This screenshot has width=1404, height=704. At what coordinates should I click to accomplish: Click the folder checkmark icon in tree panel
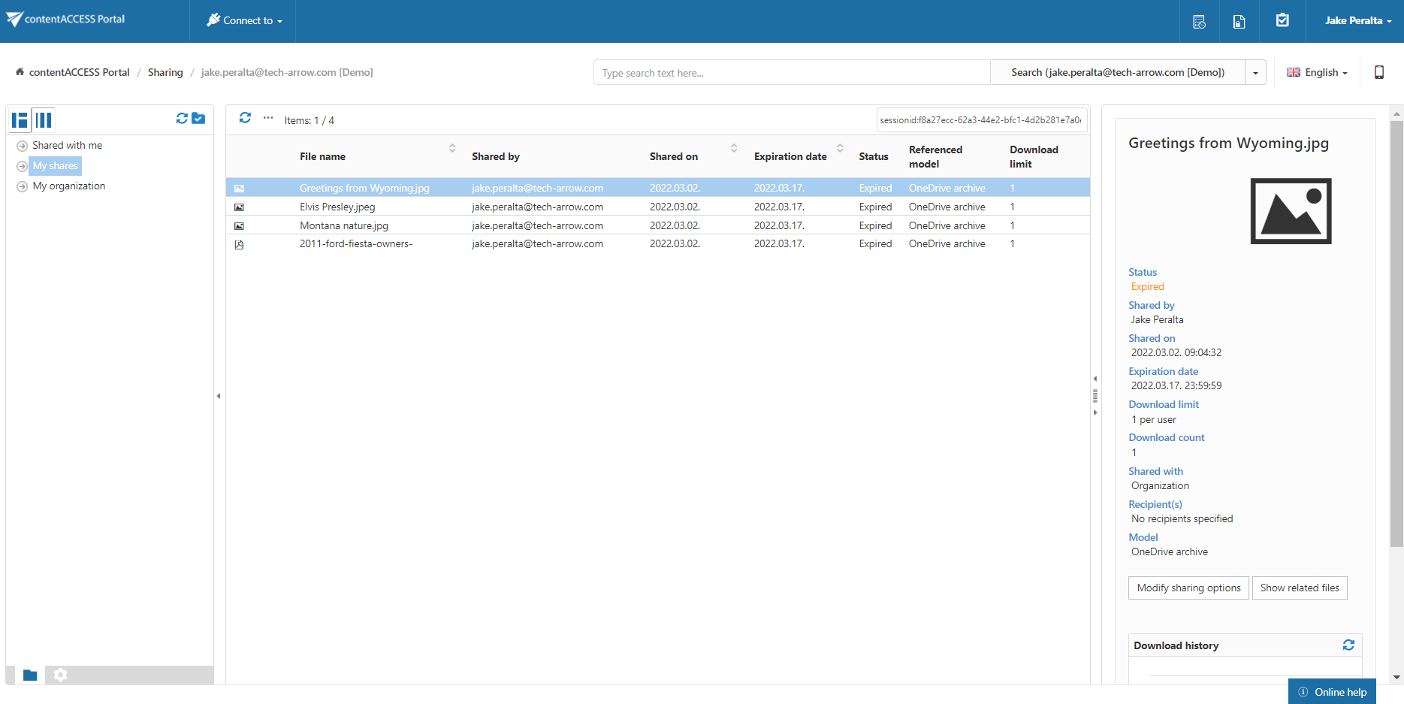point(198,119)
